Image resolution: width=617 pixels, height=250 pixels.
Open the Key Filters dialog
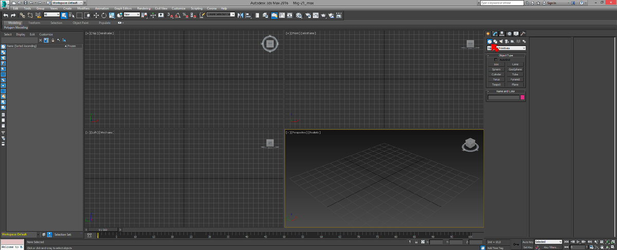tap(550, 247)
